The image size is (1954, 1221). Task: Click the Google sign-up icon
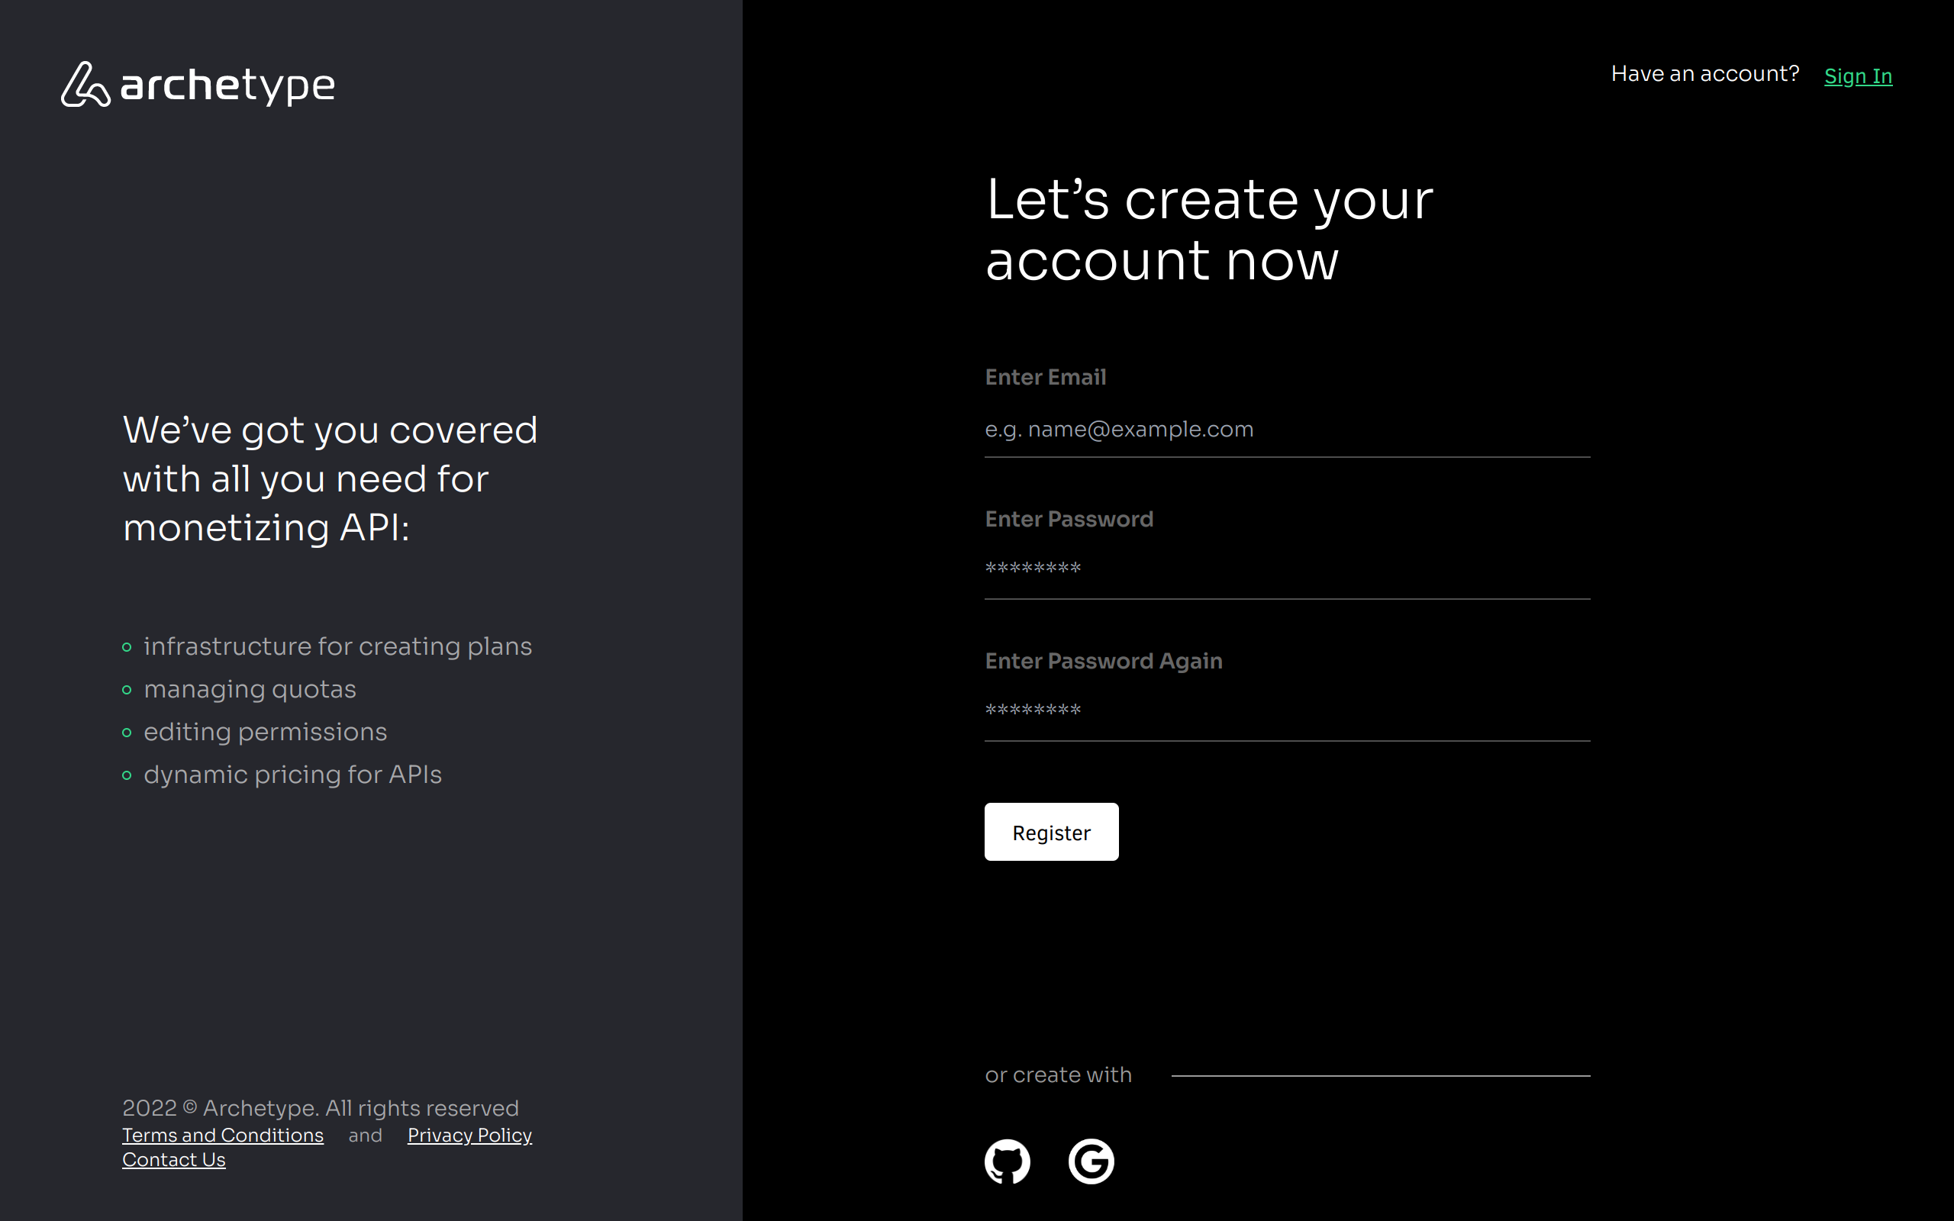tap(1091, 1161)
